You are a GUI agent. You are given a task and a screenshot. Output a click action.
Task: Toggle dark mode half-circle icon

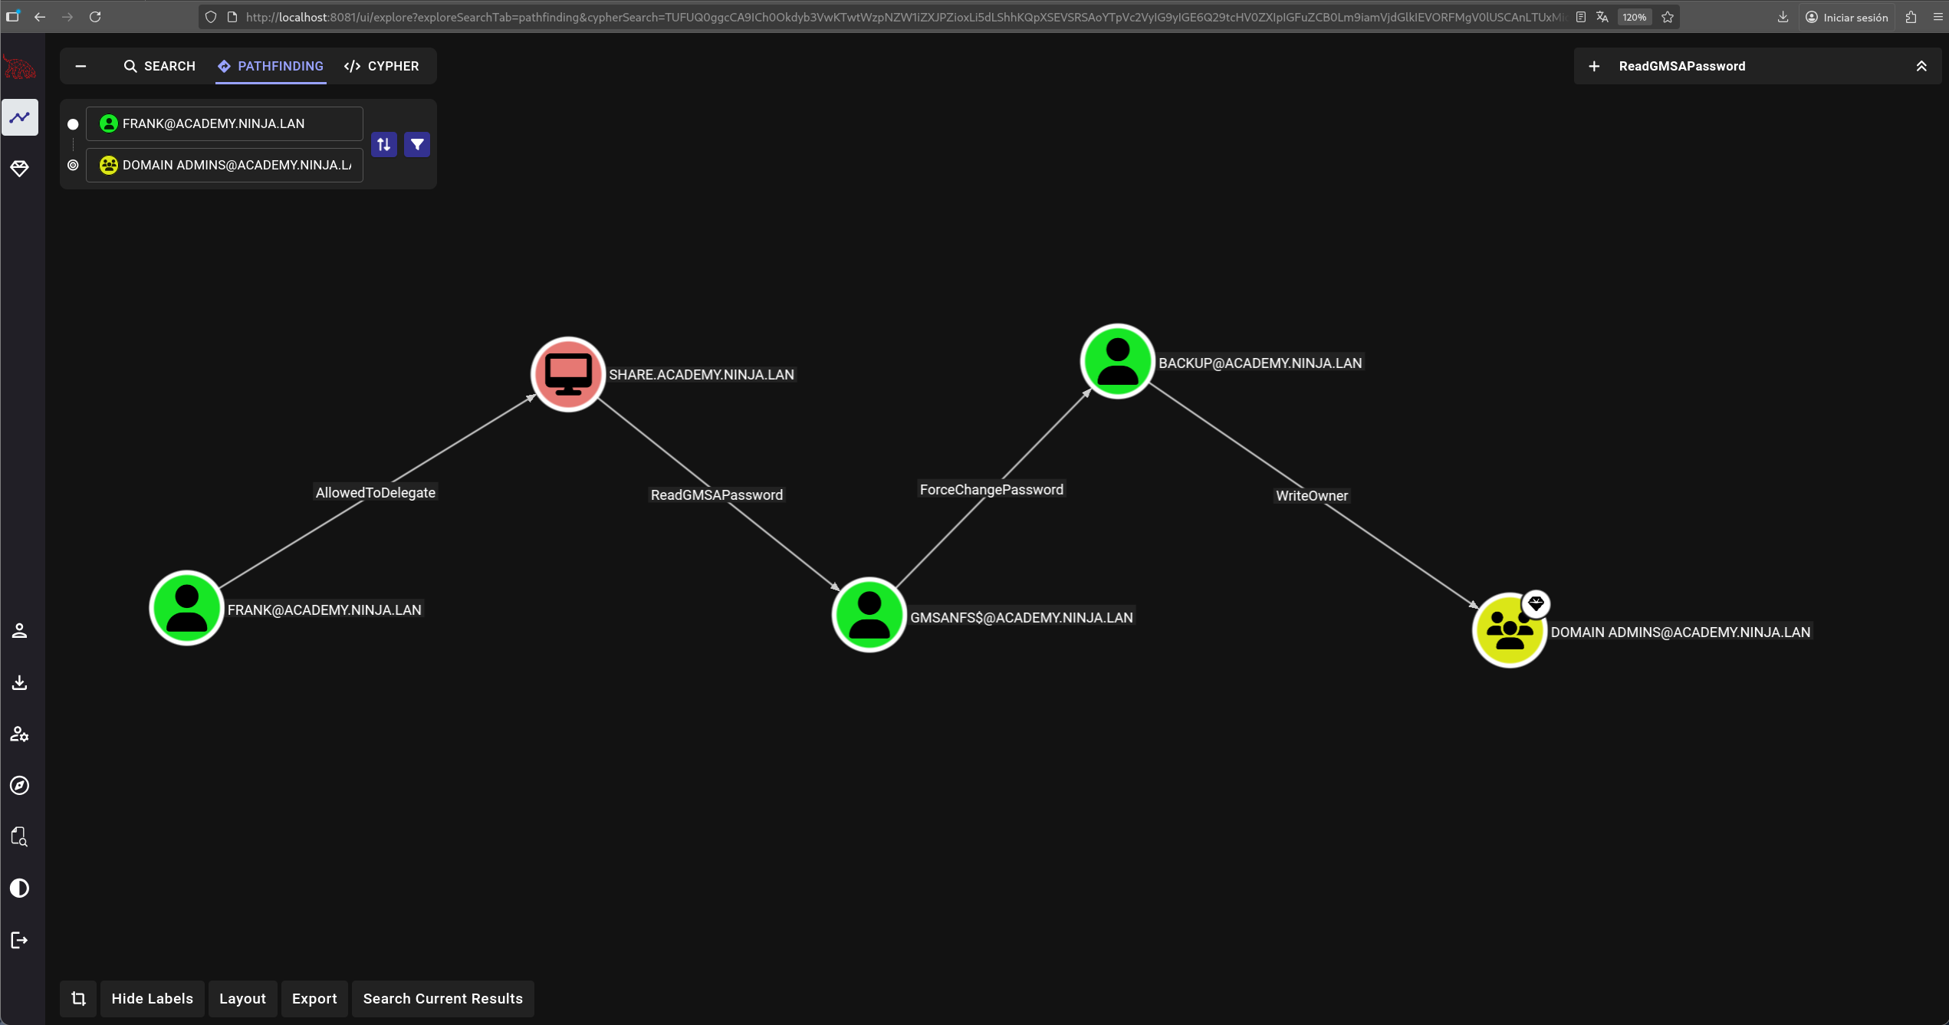(x=20, y=888)
